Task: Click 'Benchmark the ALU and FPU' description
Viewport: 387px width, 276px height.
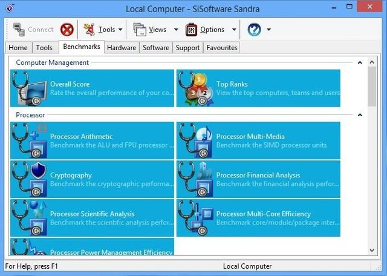Action: [x=112, y=145]
